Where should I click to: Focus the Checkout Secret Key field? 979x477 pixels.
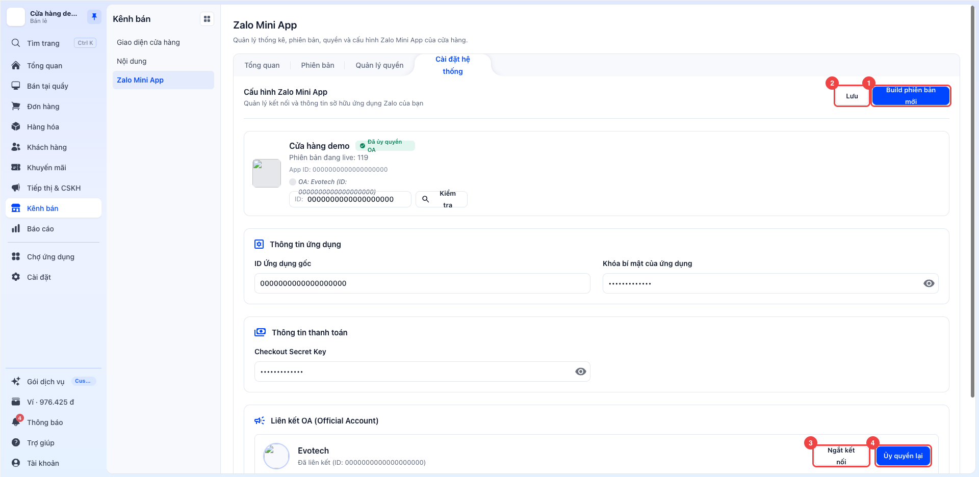tap(422, 372)
